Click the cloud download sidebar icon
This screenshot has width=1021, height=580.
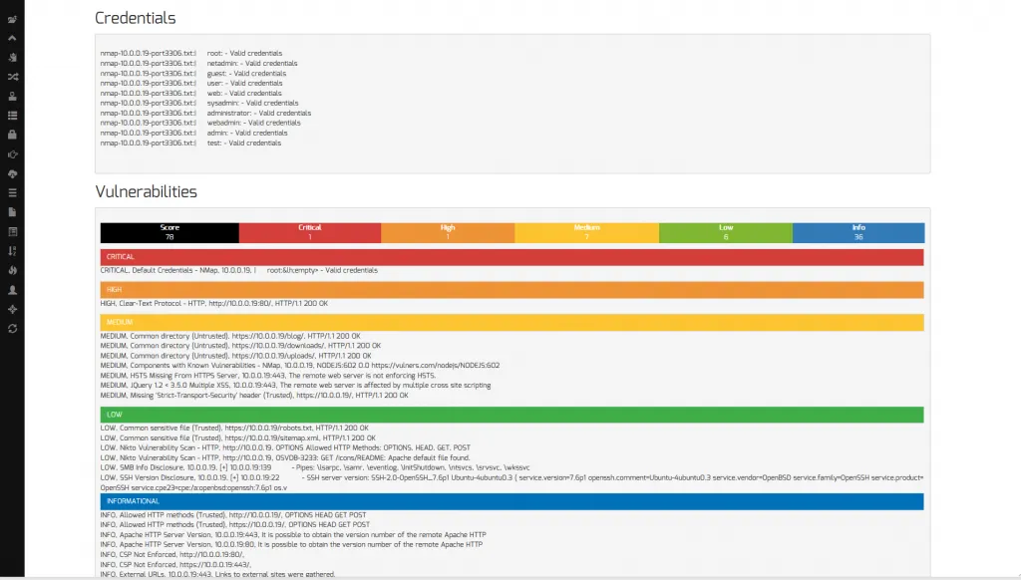12,173
